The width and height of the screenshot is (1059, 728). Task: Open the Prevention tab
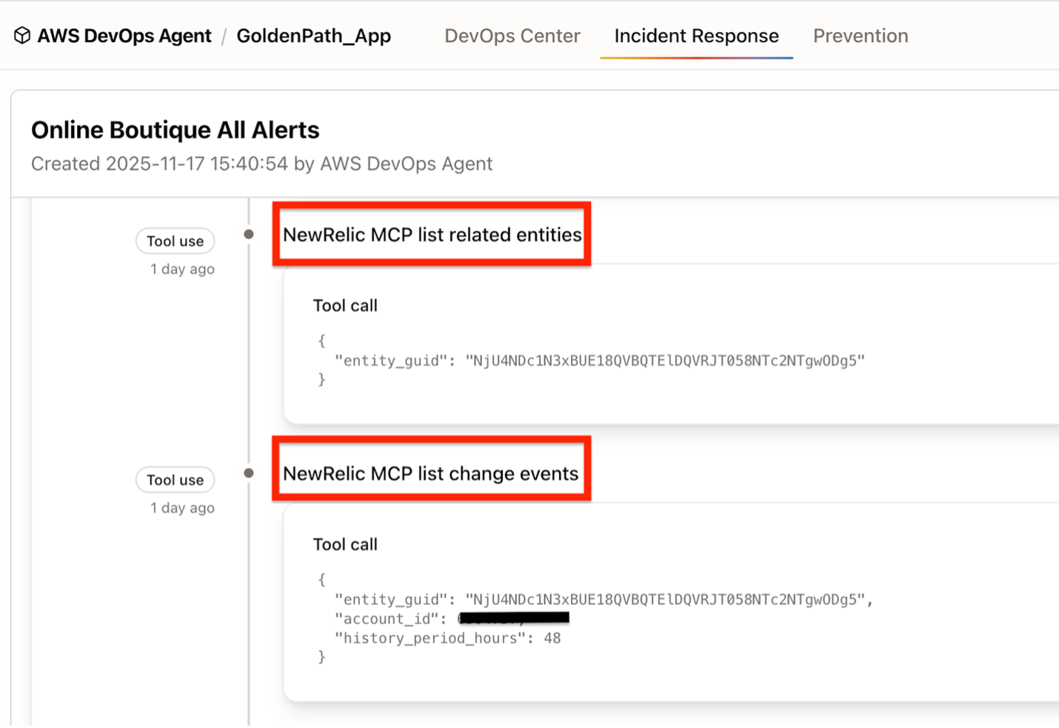(860, 36)
